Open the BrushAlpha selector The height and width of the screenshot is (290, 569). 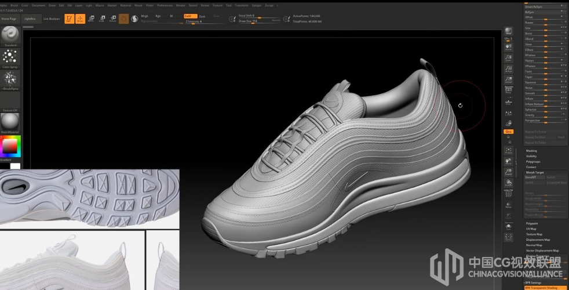[x=10, y=80]
